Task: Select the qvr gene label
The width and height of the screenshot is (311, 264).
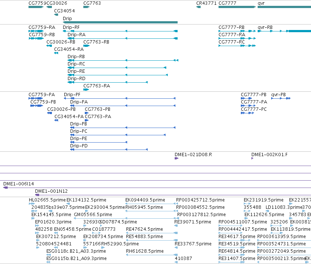Action: pos(261,3)
